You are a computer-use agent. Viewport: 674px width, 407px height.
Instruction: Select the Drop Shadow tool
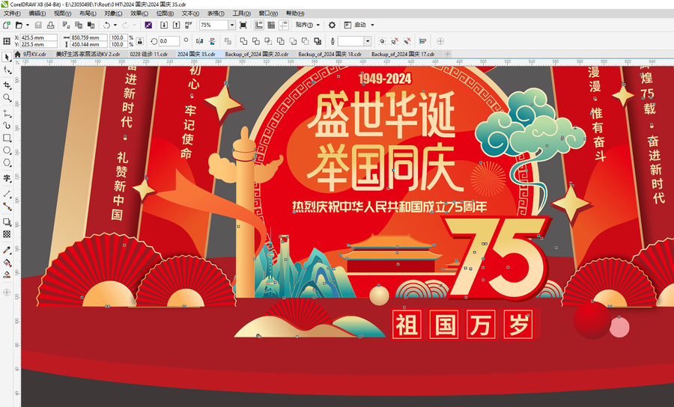tap(7, 222)
